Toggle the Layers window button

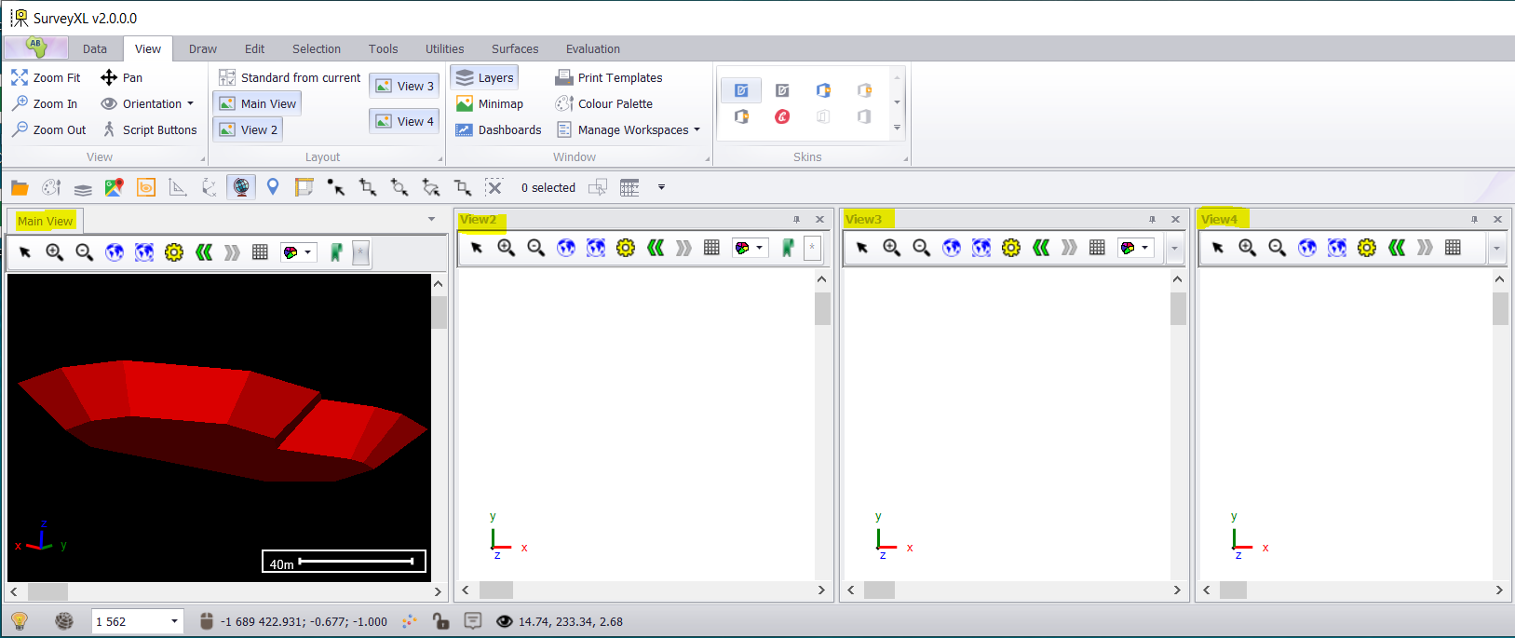(x=485, y=78)
